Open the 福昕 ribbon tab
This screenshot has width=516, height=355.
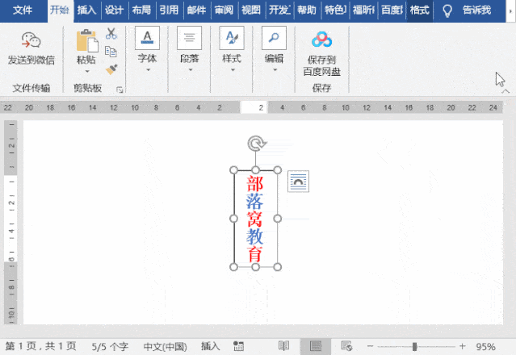(363, 10)
